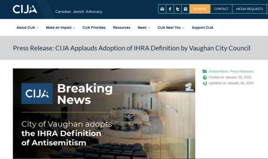Expand the Make an Impact menu
The image size is (268, 159).
(x=60, y=28)
